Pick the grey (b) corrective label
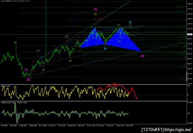The image size is (193, 133). 119,41
